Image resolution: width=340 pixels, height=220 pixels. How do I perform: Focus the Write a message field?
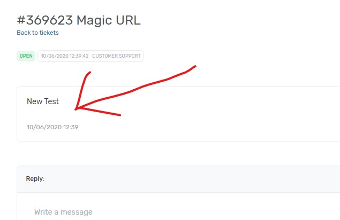coord(178,212)
